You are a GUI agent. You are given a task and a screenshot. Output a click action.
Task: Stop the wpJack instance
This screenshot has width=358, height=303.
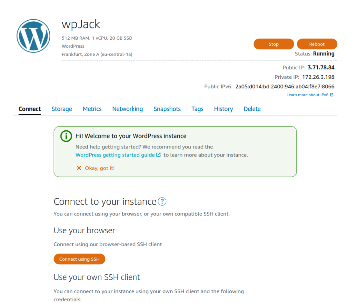(274, 44)
